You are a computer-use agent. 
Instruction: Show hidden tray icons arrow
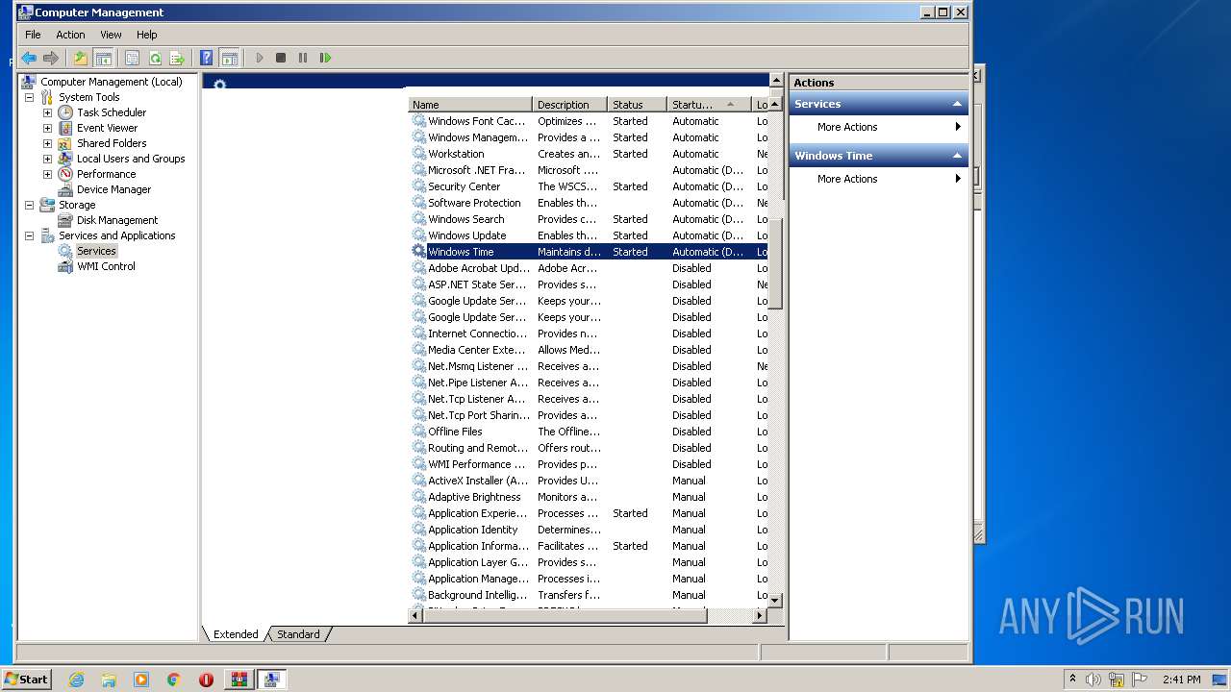(x=1072, y=679)
